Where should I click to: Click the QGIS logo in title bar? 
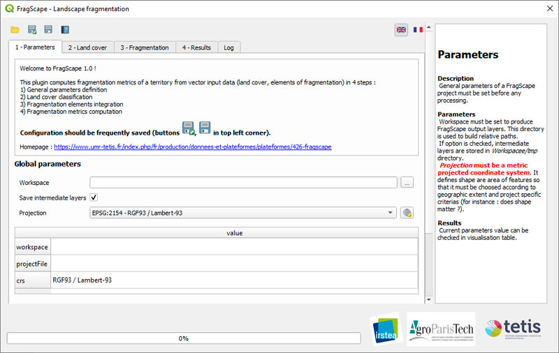coord(9,8)
